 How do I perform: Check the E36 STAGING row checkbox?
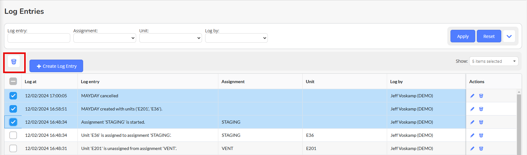click(13, 135)
